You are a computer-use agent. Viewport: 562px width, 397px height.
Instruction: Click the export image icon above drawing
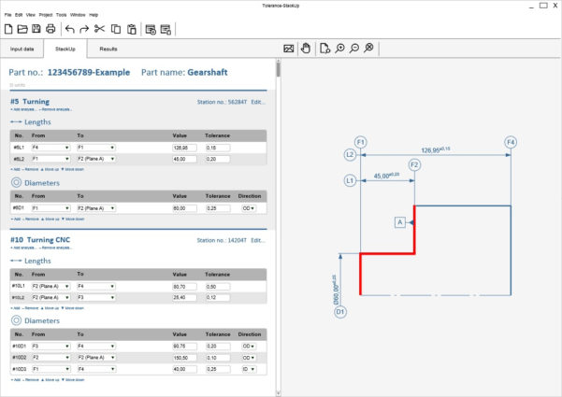pos(290,48)
